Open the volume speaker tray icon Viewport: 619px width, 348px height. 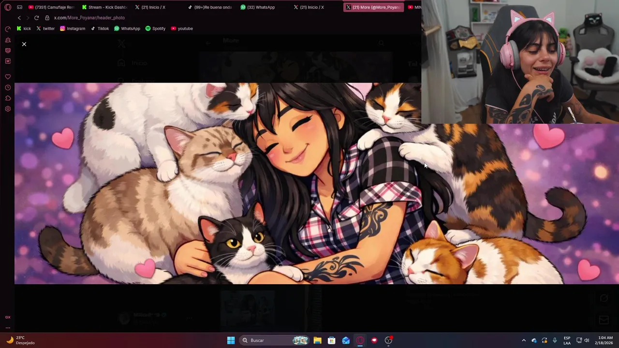click(587, 340)
